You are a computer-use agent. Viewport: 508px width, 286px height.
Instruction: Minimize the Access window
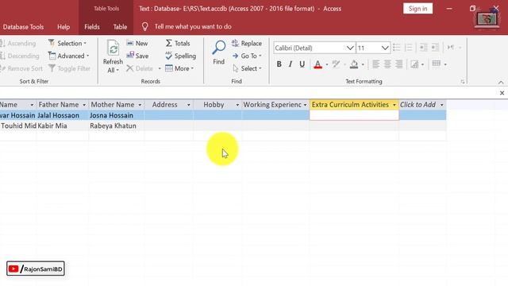tap(449, 9)
